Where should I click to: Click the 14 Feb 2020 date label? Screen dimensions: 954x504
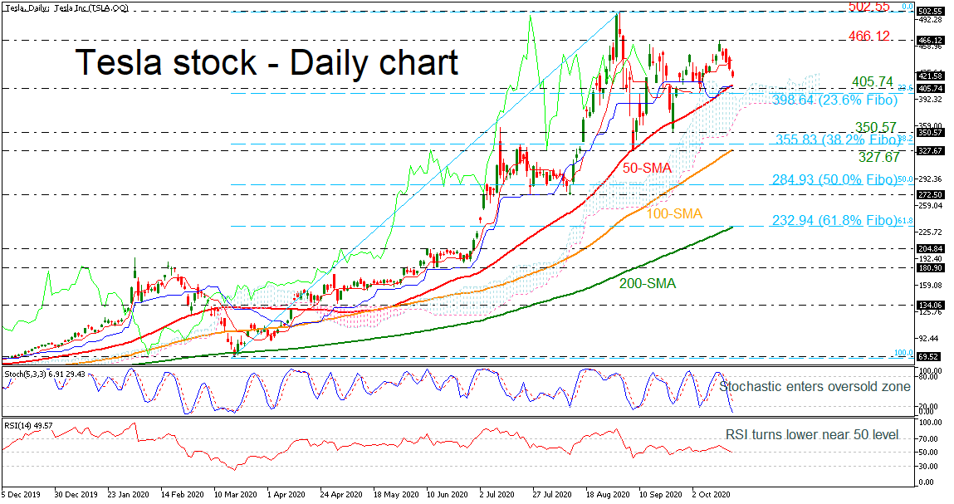(183, 495)
